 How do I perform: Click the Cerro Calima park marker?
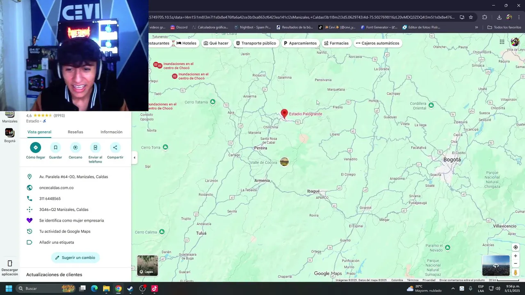(162, 232)
